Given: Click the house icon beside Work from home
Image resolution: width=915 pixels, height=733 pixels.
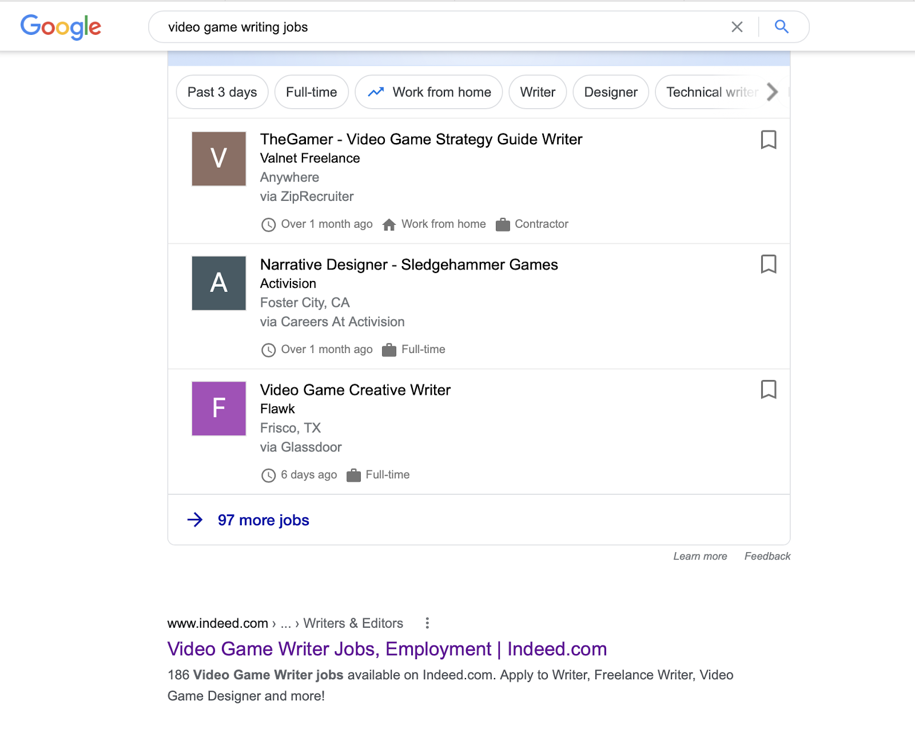Looking at the screenshot, I should click(x=389, y=224).
